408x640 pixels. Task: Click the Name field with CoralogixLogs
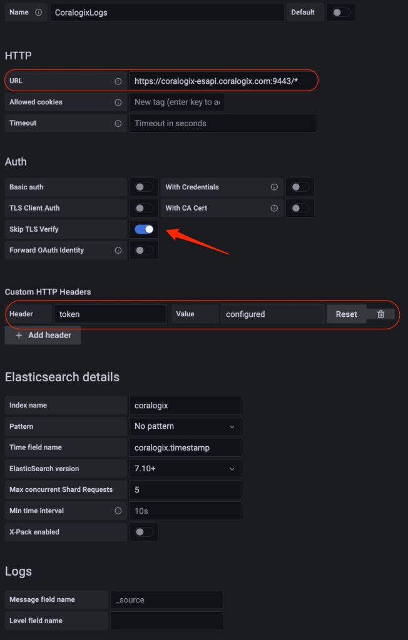point(167,12)
